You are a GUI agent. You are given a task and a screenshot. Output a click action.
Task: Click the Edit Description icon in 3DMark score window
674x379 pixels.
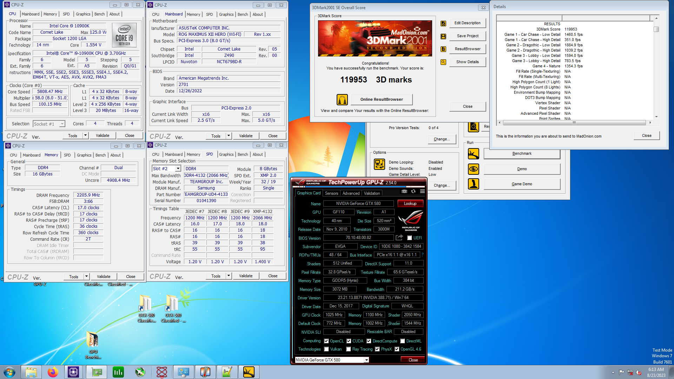[443, 24]
